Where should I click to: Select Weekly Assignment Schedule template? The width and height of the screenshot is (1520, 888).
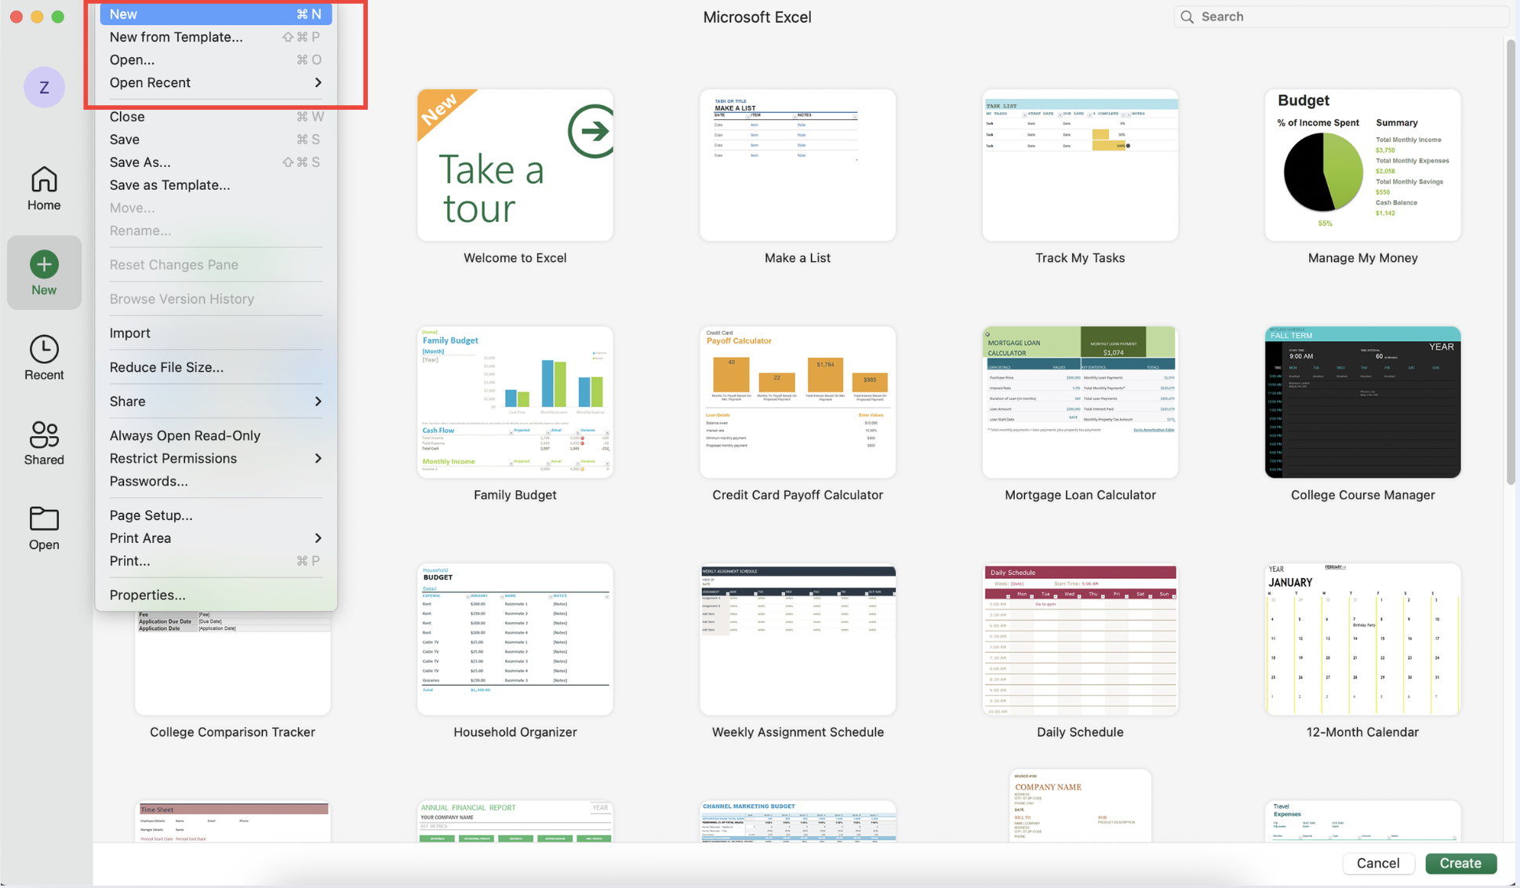coord(798,639)
